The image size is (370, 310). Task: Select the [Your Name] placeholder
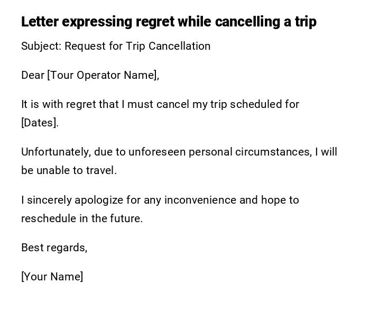[52, 277]
